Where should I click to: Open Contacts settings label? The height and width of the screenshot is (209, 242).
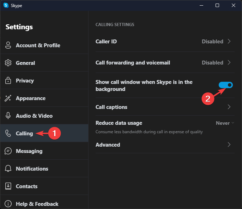pyautogui.click(x=27, y=186)
